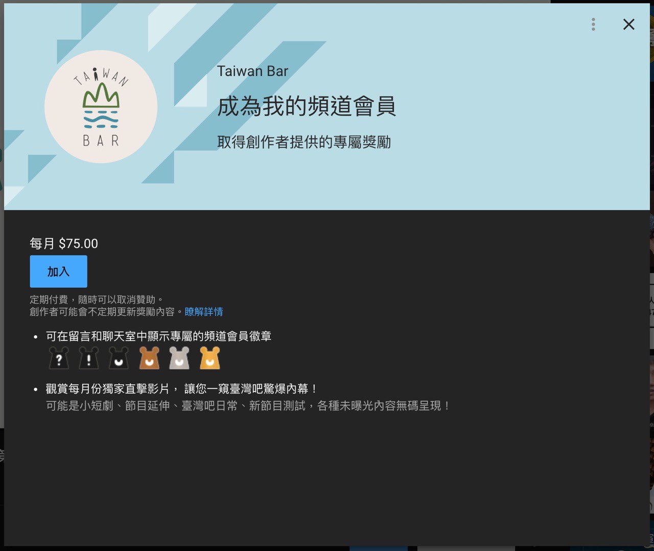This screenshot has height=551, width=654.
Task: Close the channel membership dialog
Action: tap(629, 25)
